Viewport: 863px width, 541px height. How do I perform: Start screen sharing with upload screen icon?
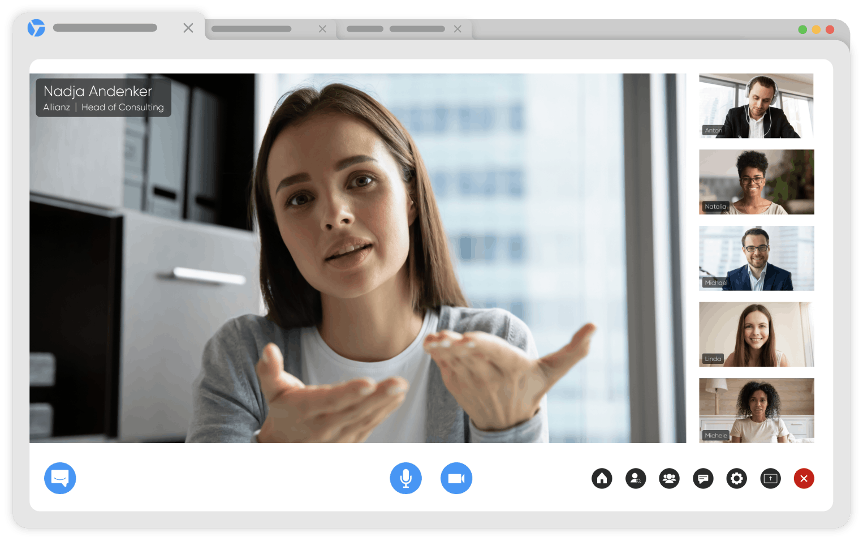coord(770,479)
